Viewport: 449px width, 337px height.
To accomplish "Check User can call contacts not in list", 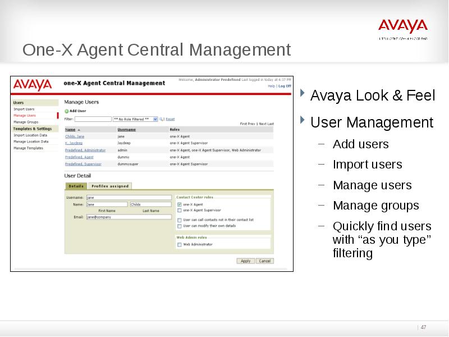I will (x=179, y=220).
